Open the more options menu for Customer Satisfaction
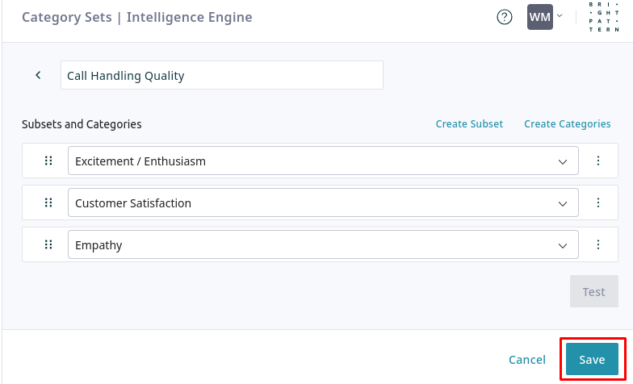The image size is (633, 384). 598,202
